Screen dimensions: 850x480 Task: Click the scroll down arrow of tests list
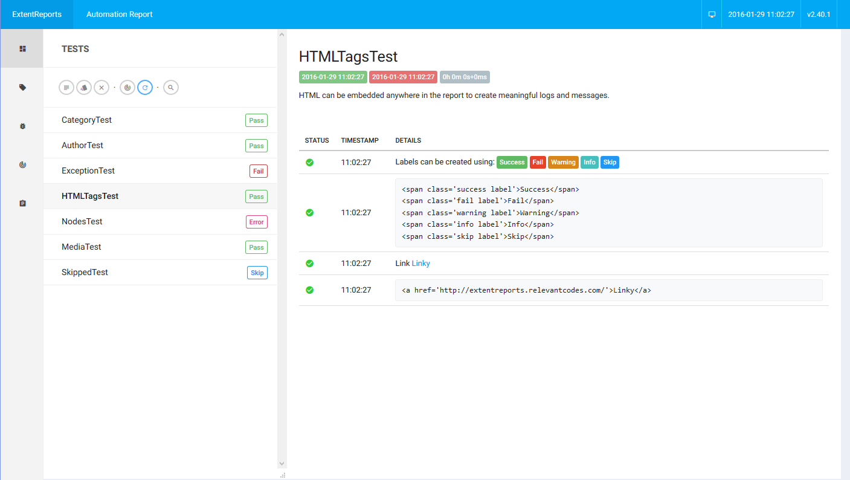(282, 463)
